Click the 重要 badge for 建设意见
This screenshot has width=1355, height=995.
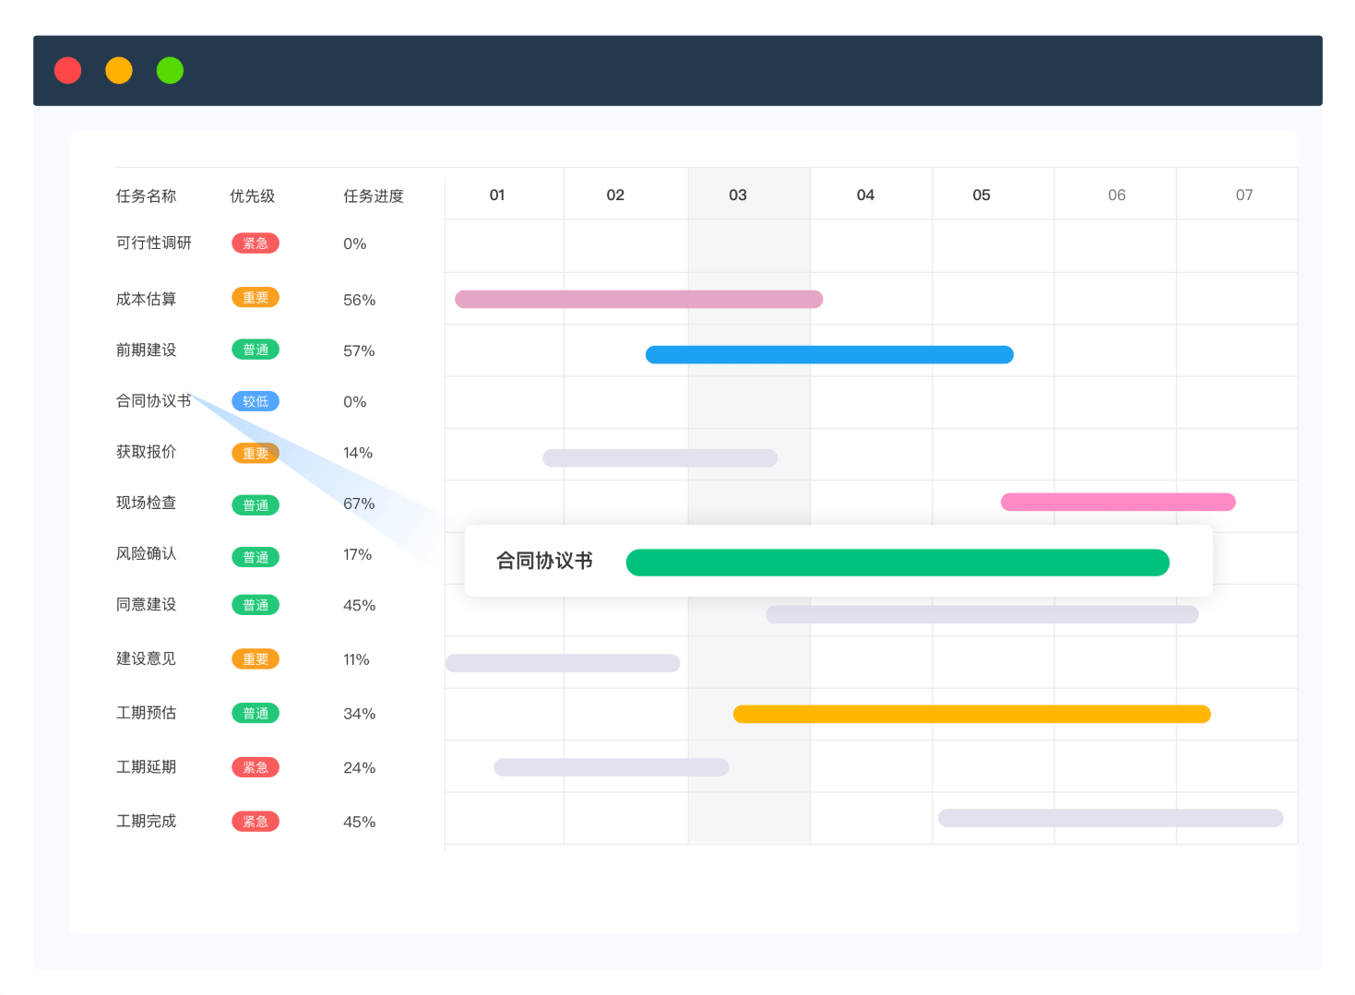pyautogui.click(x=256, y=659)
